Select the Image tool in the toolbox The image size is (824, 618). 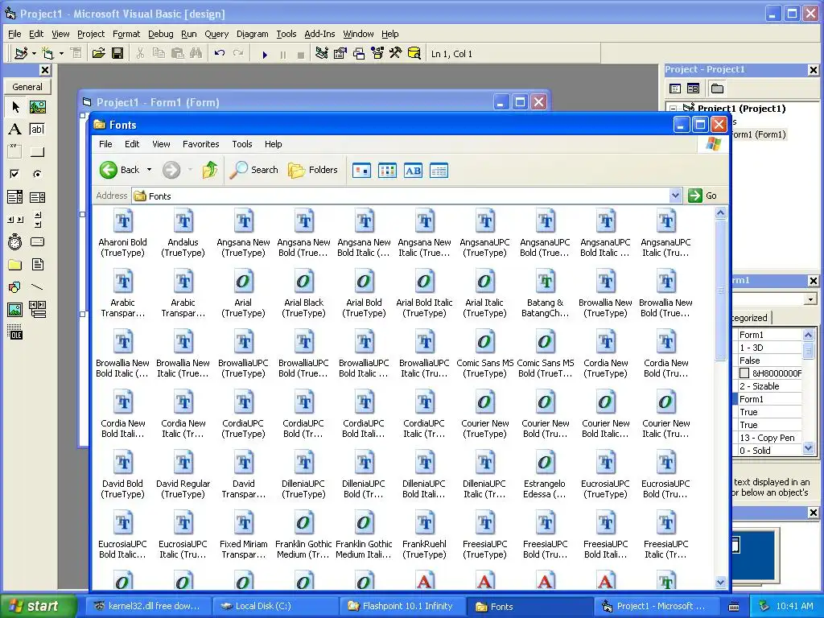click(x=15, y=310)
